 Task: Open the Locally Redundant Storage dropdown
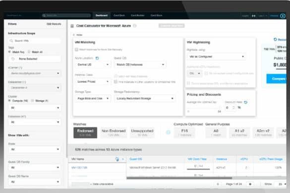(x=145, y=98)
